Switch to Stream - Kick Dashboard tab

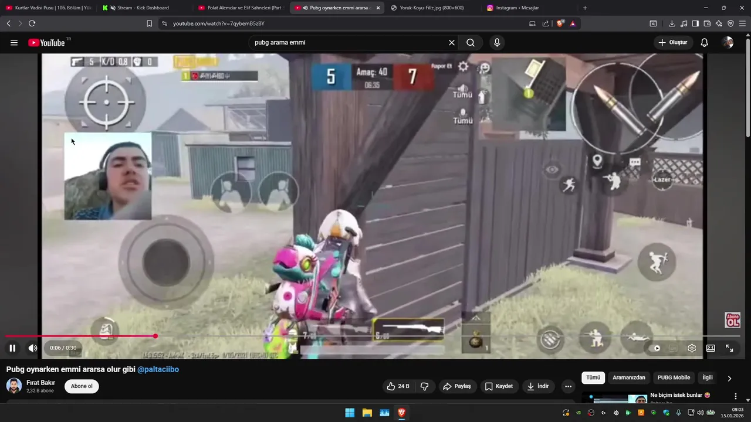coord(144,8)
